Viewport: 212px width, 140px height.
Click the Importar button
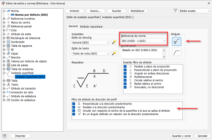tap(20, 136)
